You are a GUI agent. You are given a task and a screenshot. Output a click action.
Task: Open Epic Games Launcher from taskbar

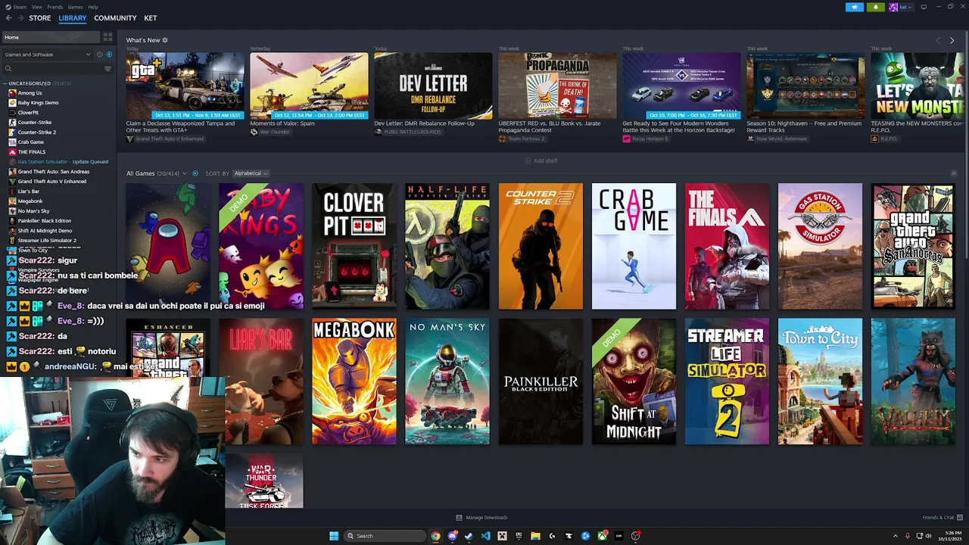(x=519, y=536)
